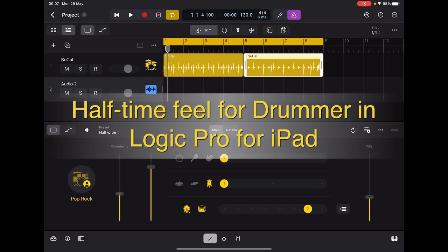The width and height of the screenshot is (448, 252).
Task: Solo the Audio 2 track
Action: tap(80, 93)
